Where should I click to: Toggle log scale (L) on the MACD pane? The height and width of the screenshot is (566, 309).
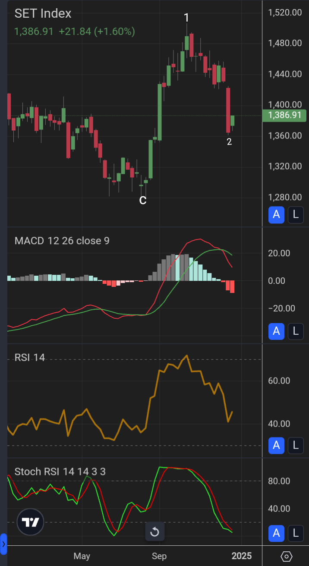(296, 331)
